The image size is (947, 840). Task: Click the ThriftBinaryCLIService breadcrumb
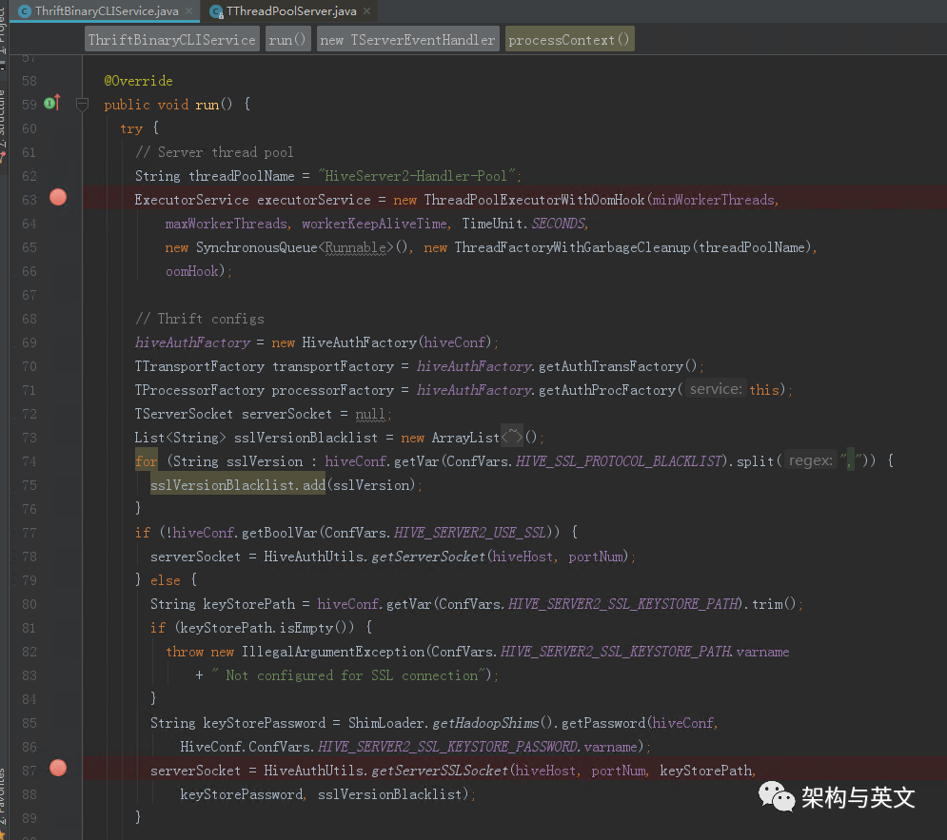(x=171, y=40)
